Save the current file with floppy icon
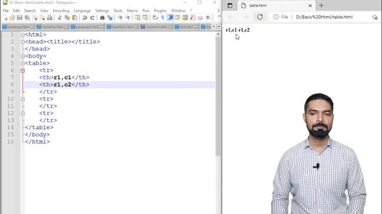 pos(20,18)
